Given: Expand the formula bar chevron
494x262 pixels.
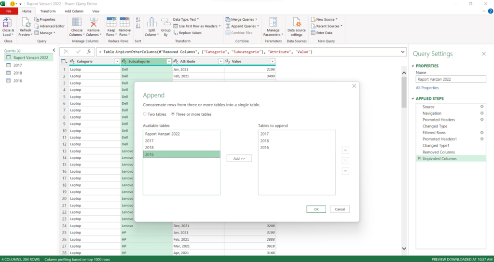Looking at the screenshot, I should [x=403, y=52].
